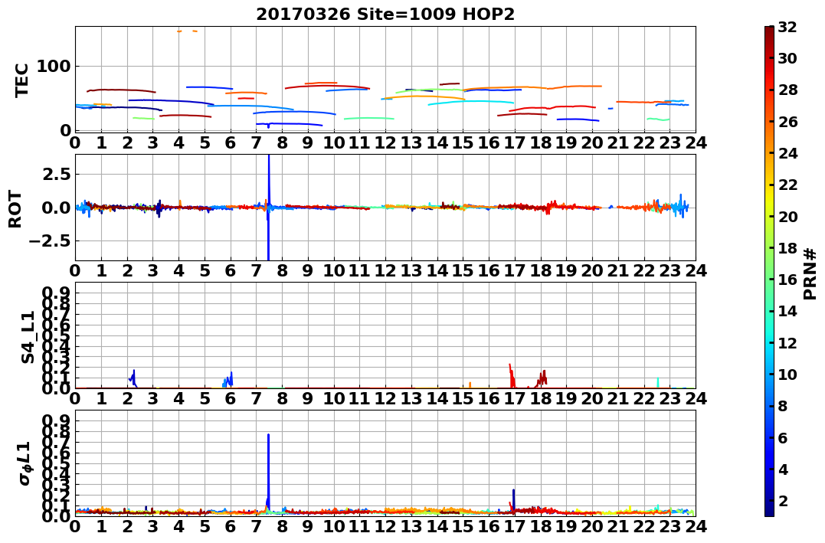Click the 0.0 tick on the ROT axis
The height and width of the screenshot is (543, 825).
click(x=56, y=208)
